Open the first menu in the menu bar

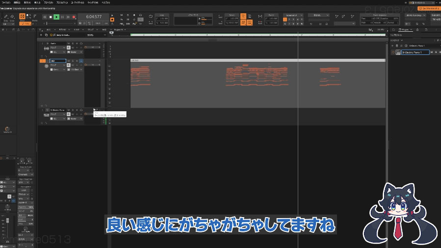click(x=6, y=2)
